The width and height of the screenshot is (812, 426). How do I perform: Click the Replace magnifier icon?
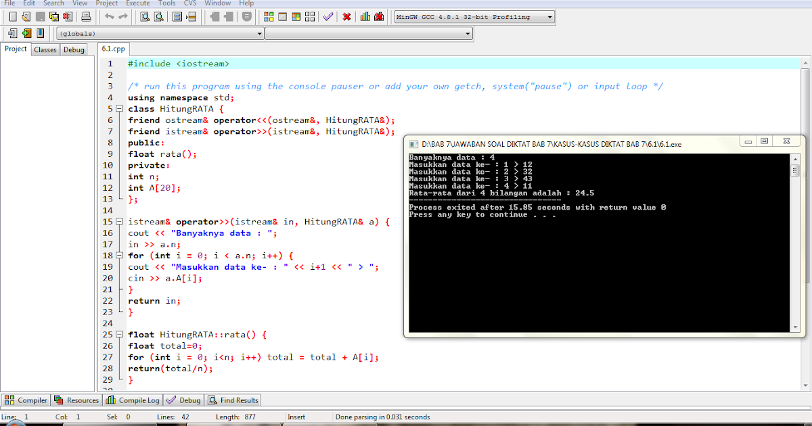[x=158, y=17]
